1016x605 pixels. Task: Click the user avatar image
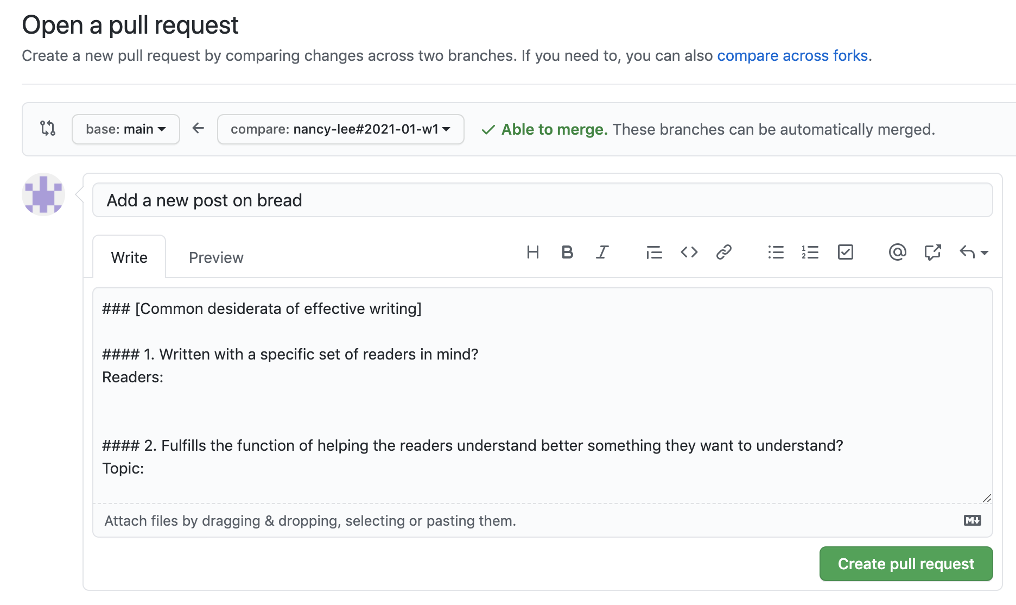coord(43,194)
